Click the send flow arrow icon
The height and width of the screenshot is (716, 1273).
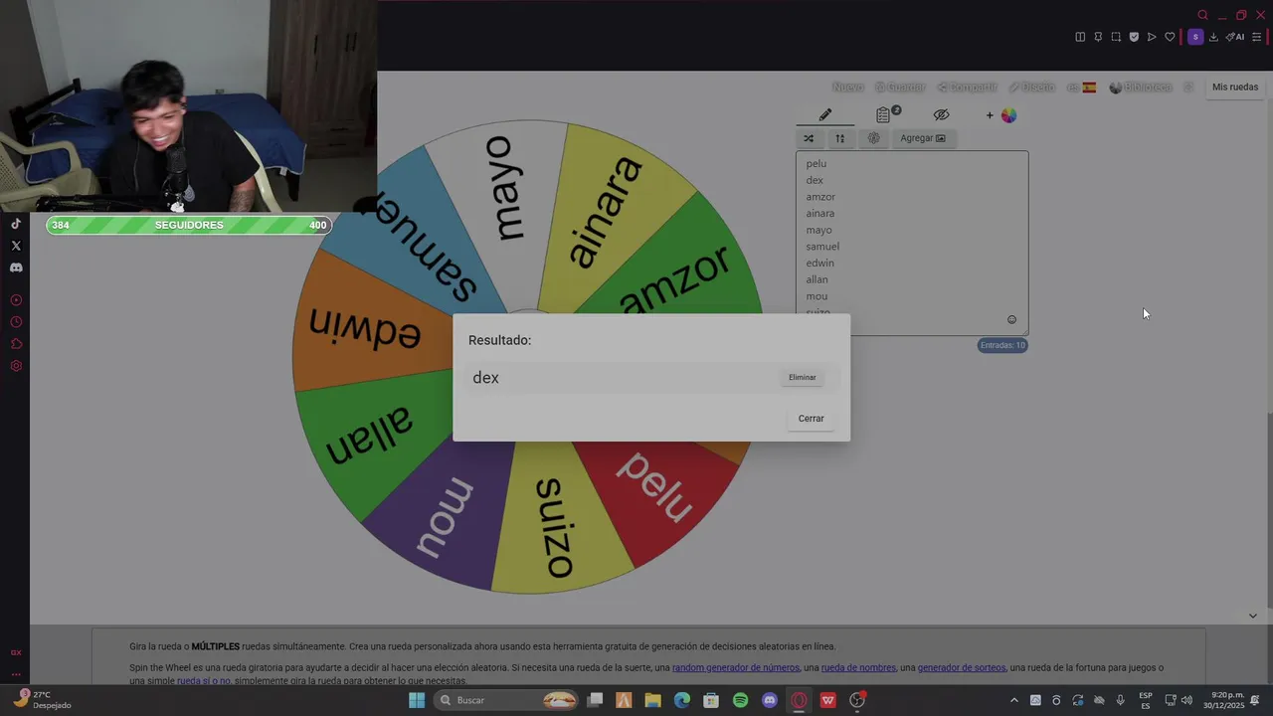[1152, 37]
